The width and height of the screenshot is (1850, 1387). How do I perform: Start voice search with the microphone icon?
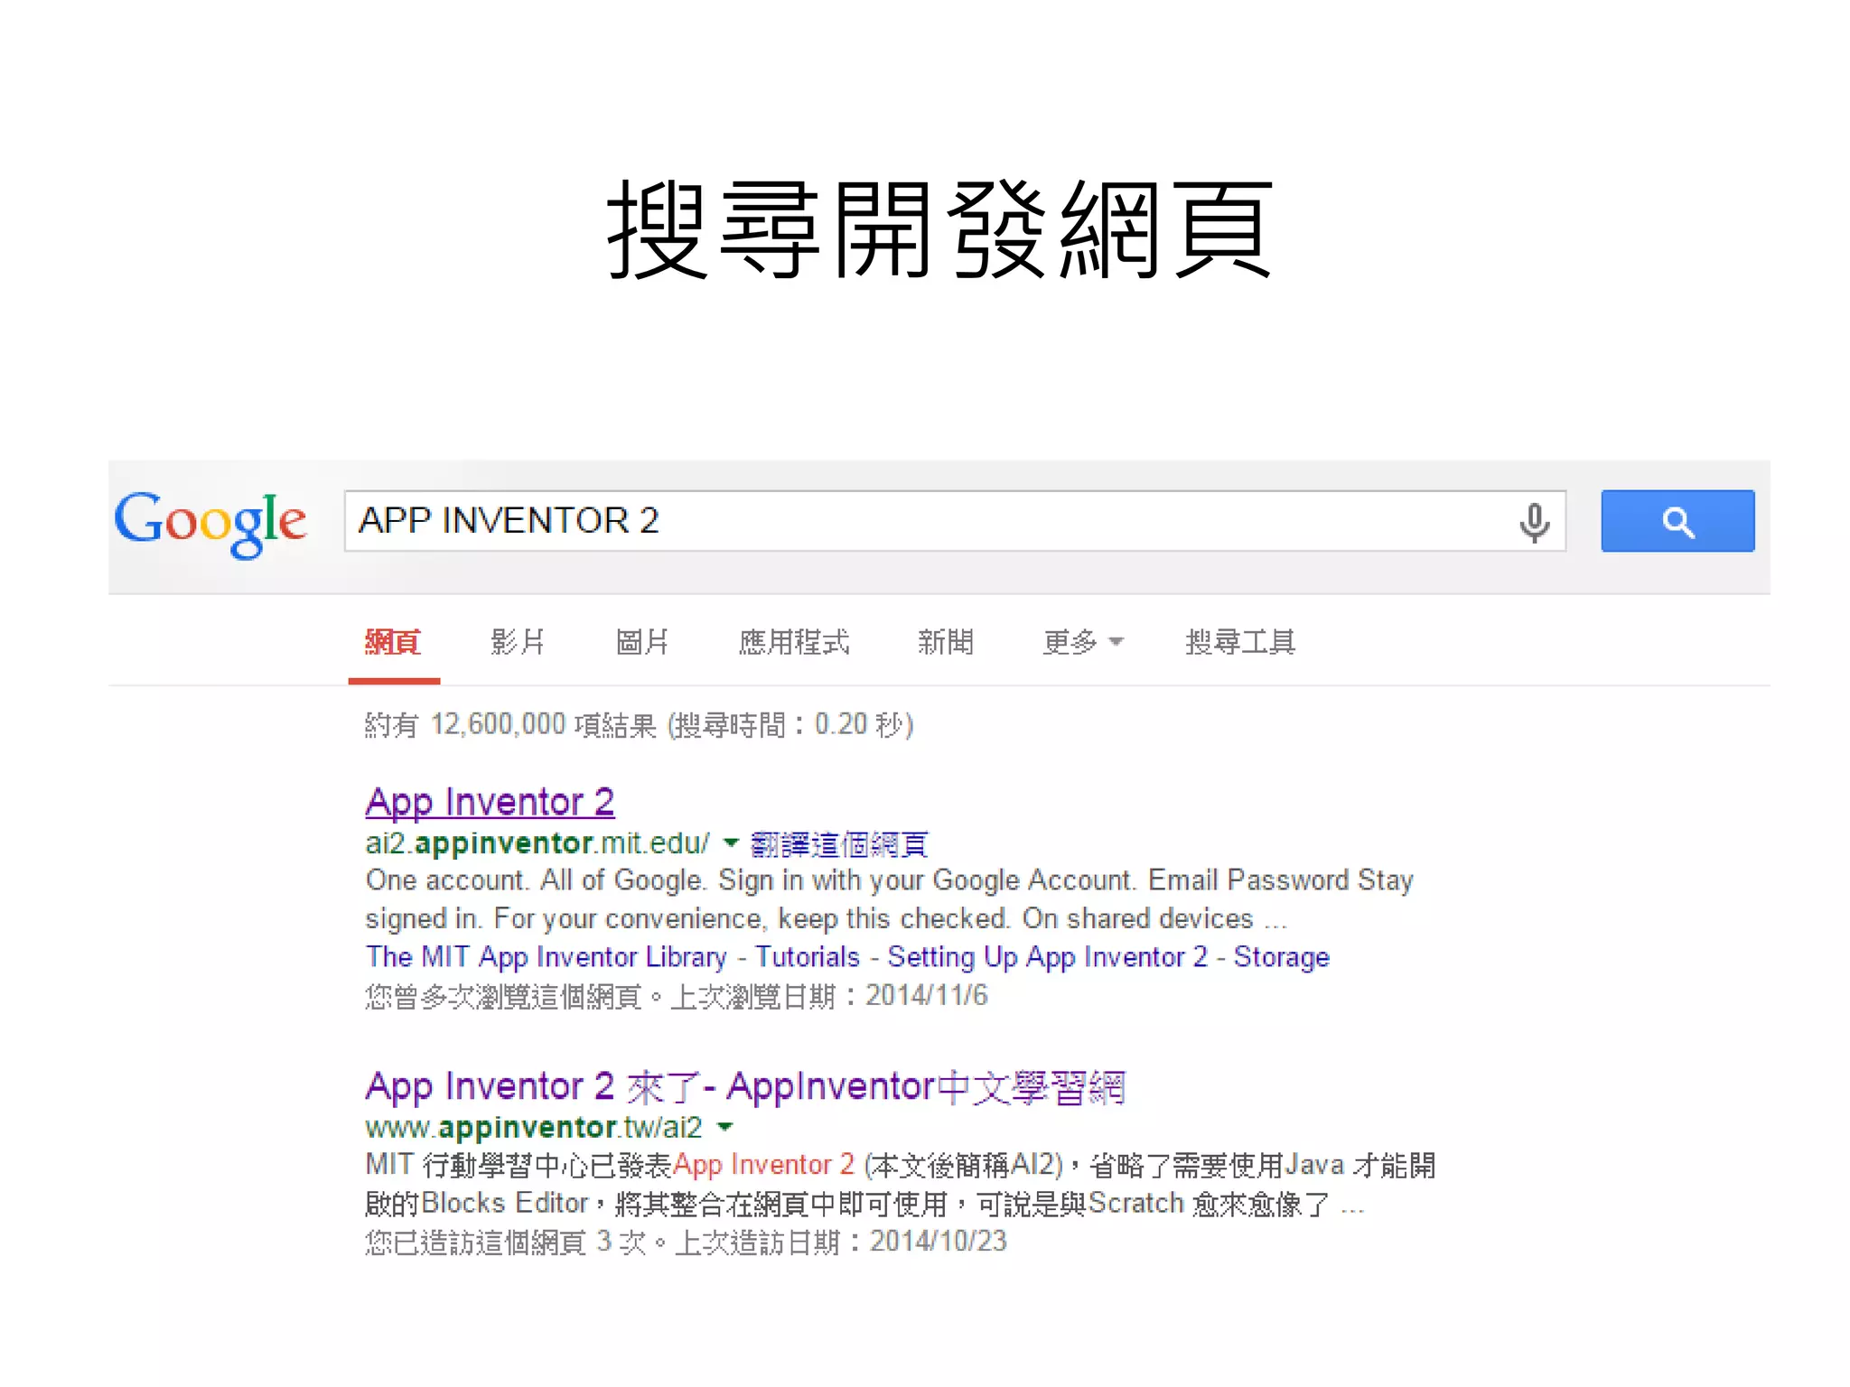pyautogui.click(x=1534, y=522)
